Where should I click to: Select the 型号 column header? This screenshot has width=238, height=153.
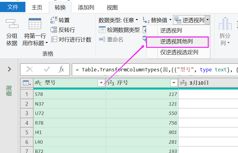[70, 83]
